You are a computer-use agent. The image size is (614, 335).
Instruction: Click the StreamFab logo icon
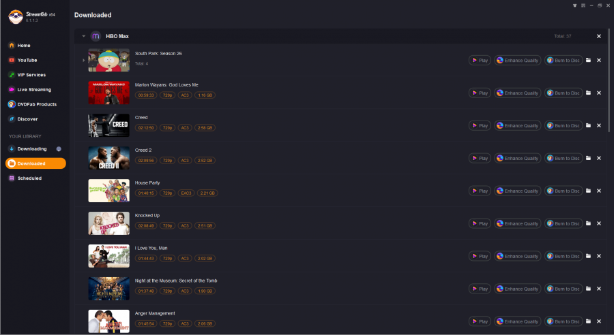pyautogui.click(x=16, y=17)
